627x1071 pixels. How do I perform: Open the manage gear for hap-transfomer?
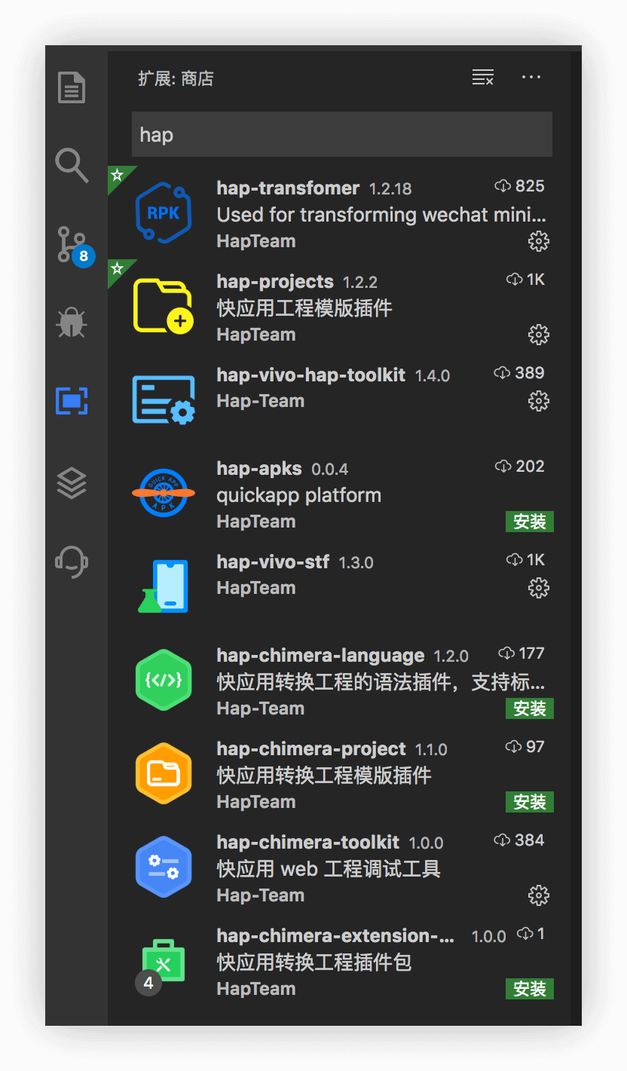(x=539, y=241)
